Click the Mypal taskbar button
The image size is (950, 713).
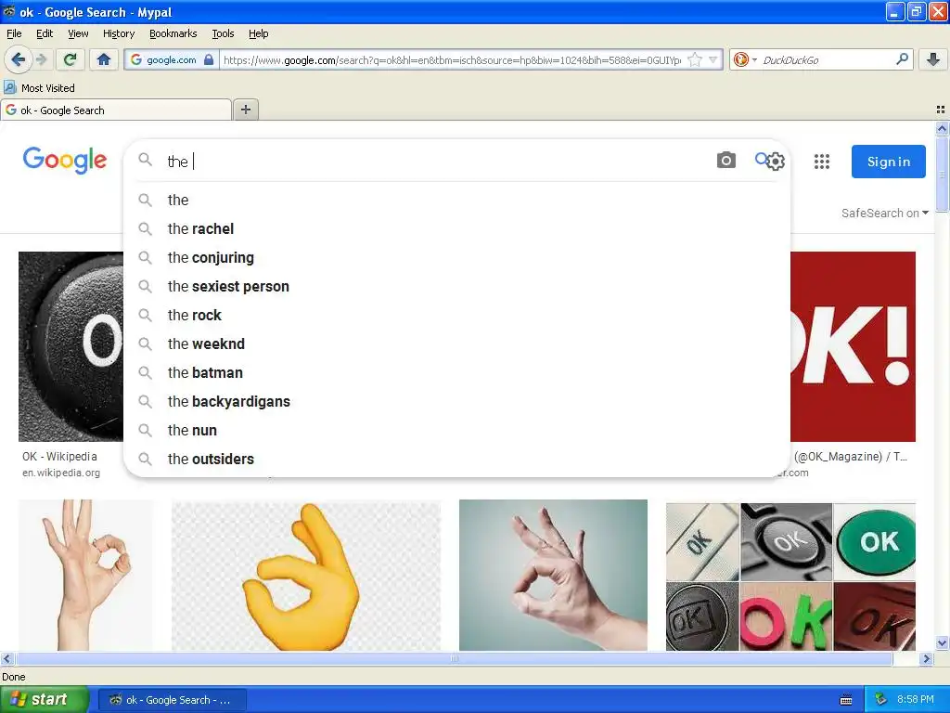(172, 700)
